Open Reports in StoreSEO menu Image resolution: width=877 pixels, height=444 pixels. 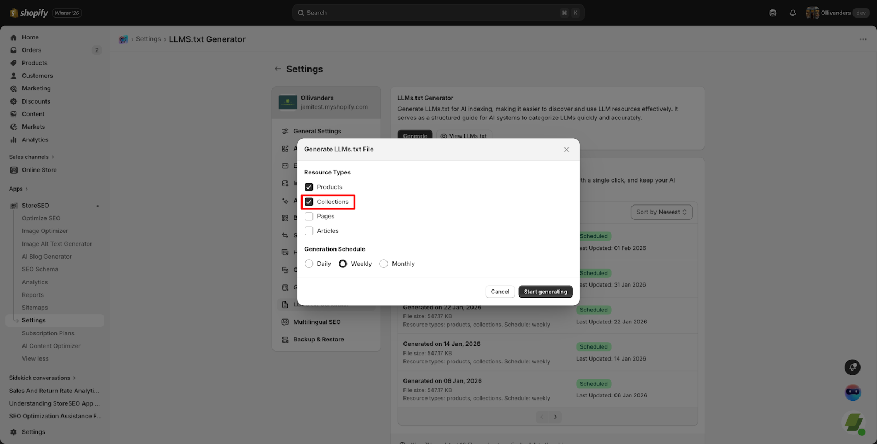point(33,295)
